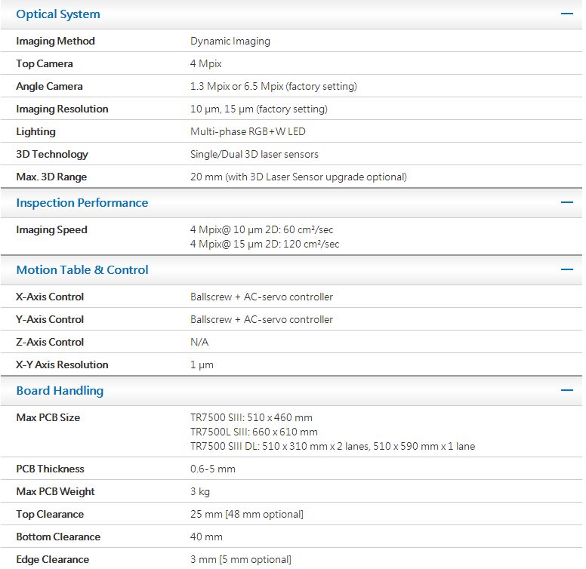The width and height of the screenshot is (586, 569).
Task: Click the Motion Table & Control heading
Action: [82, 270]
